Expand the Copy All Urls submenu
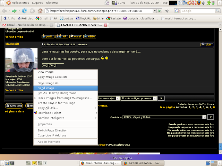Viewport: 222px width, 166px height. [x=66, y=108]
